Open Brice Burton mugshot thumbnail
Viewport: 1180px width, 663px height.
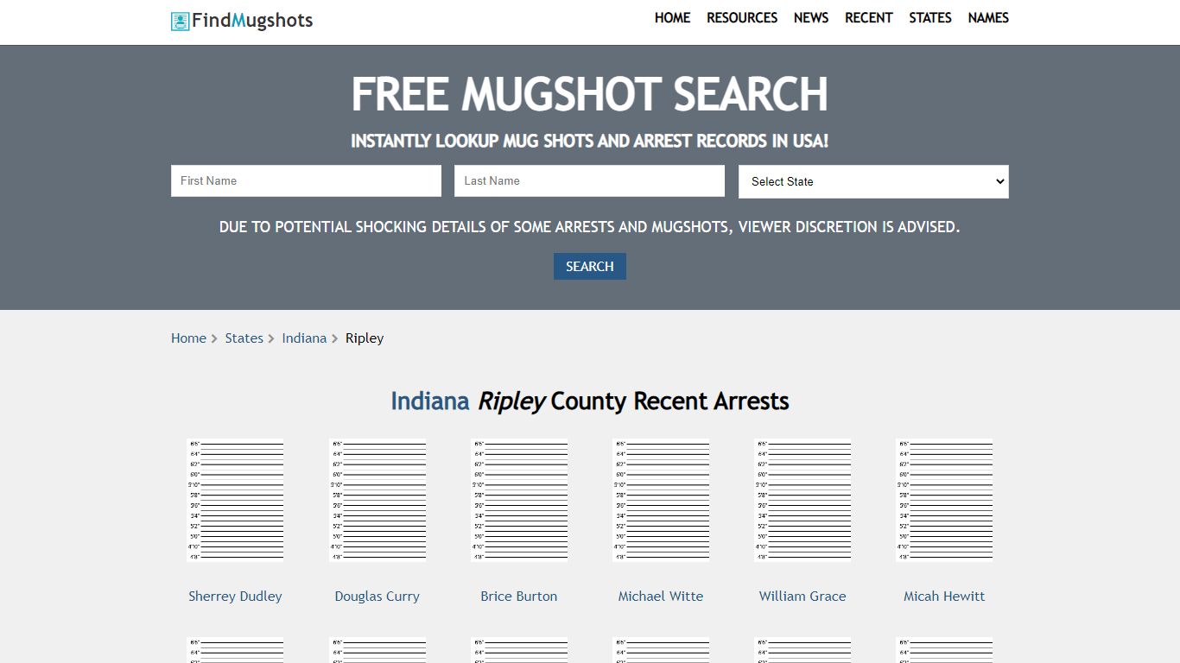[x=519, y=501]
